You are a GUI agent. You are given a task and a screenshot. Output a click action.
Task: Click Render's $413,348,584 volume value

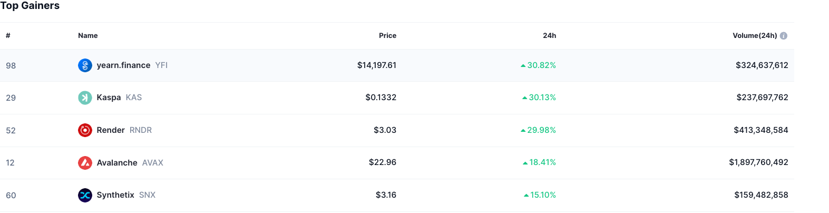(760, 130)
